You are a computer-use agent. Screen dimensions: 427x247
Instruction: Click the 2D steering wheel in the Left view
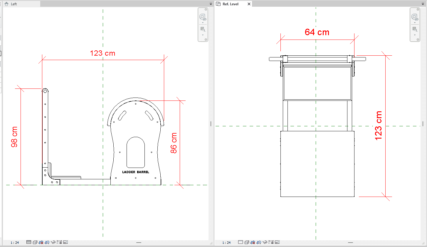tap(203, 17)
